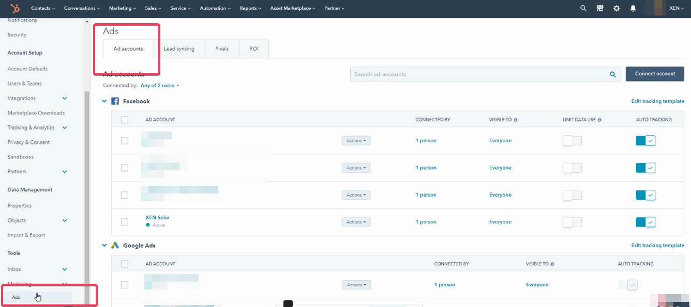Click the search icon in ad accounts field
691x307 pixels.
click(x=613, y=74)
